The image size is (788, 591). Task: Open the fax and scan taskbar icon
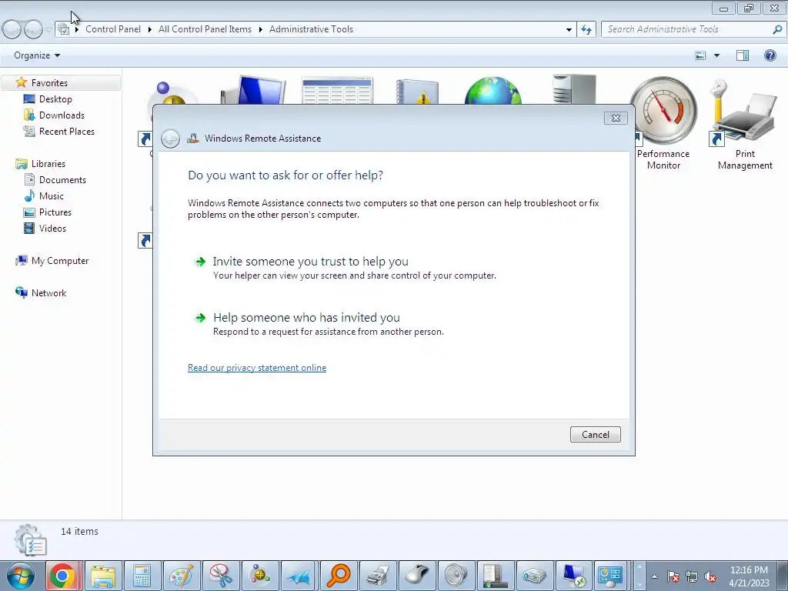pyautogui.click(x=377, y=576)
